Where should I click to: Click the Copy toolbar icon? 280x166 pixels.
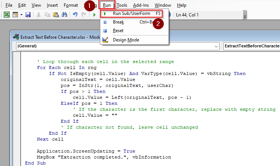47,15
